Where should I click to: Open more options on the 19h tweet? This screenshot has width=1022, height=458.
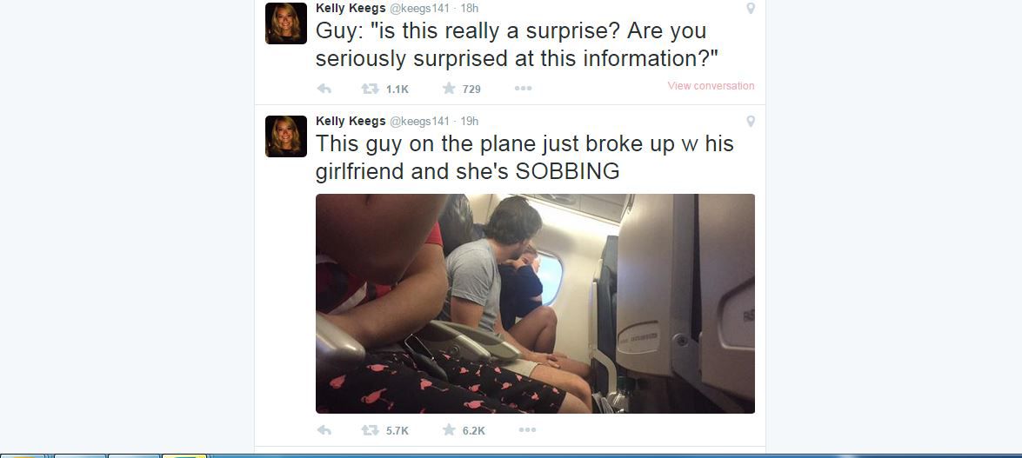(527, 430)
